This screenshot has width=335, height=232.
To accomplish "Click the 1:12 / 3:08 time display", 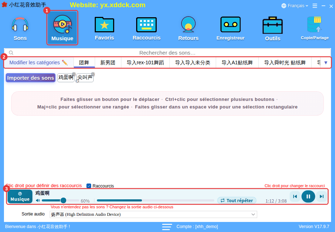I will click(276, 201).
